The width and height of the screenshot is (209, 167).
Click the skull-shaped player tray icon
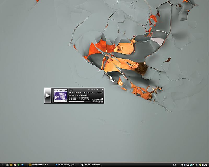click(182, 165)
